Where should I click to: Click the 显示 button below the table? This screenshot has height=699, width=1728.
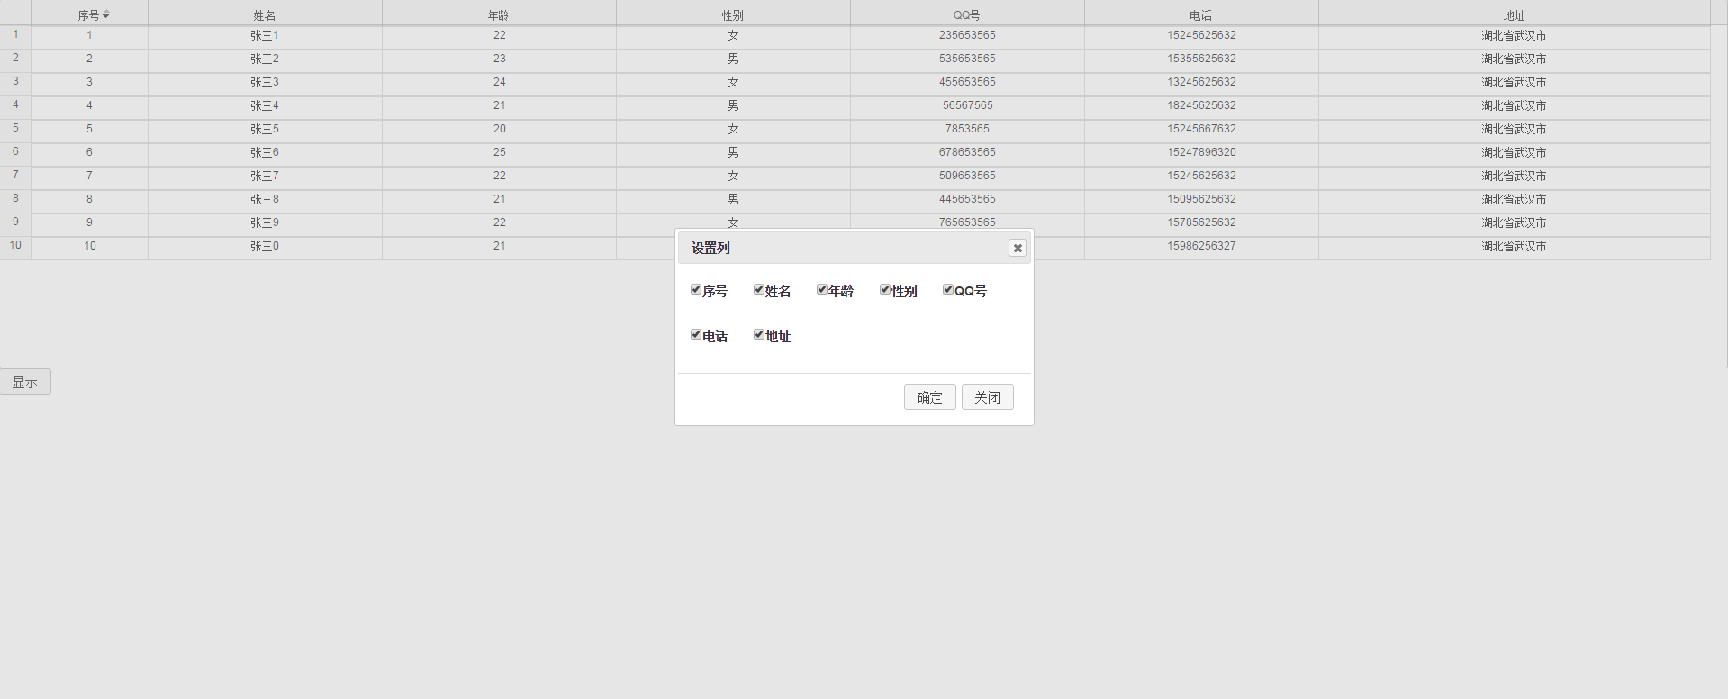point(25,382)
